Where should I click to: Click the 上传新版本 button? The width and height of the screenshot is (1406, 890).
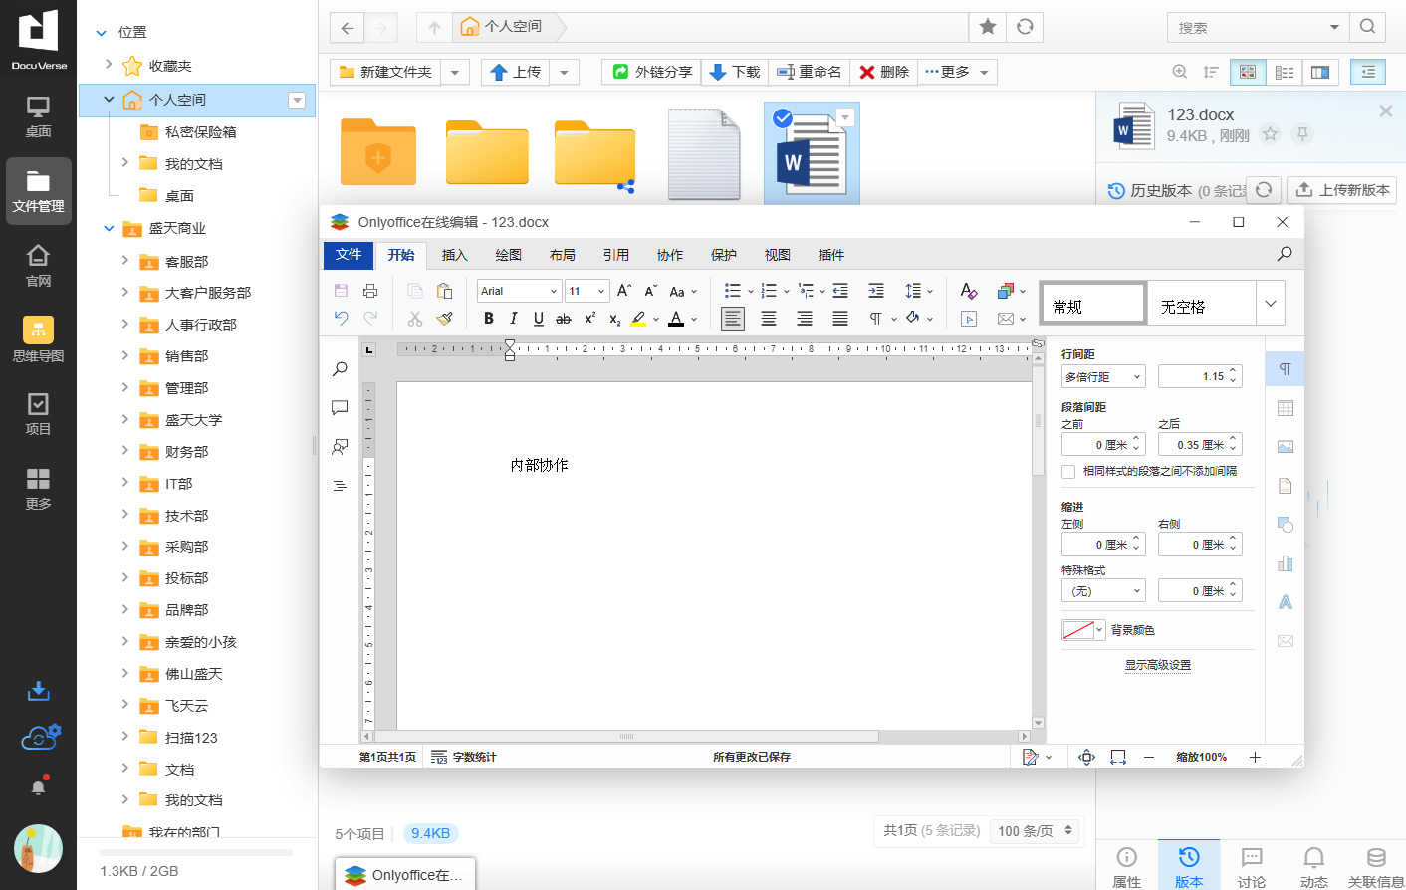pos(1342,190)
